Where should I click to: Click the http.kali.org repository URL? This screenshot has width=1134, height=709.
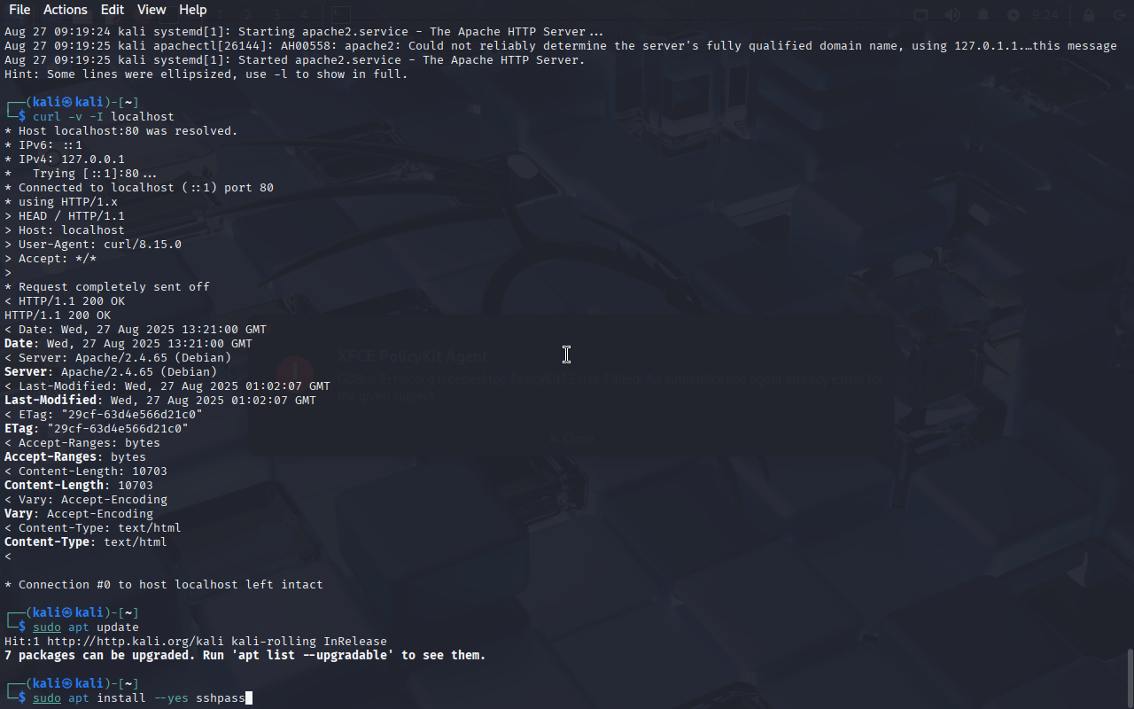tap(136, 641)
